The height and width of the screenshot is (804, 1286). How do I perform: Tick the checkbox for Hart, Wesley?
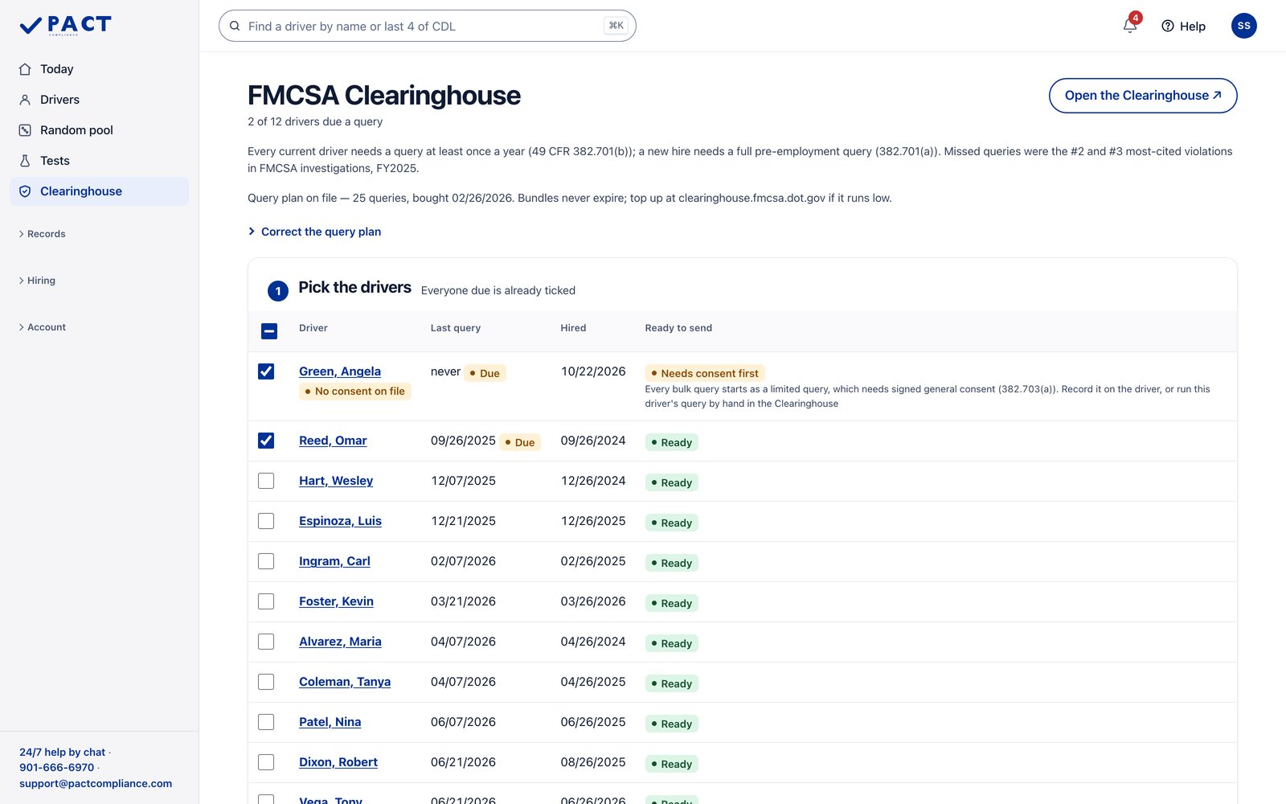(266, 481)
